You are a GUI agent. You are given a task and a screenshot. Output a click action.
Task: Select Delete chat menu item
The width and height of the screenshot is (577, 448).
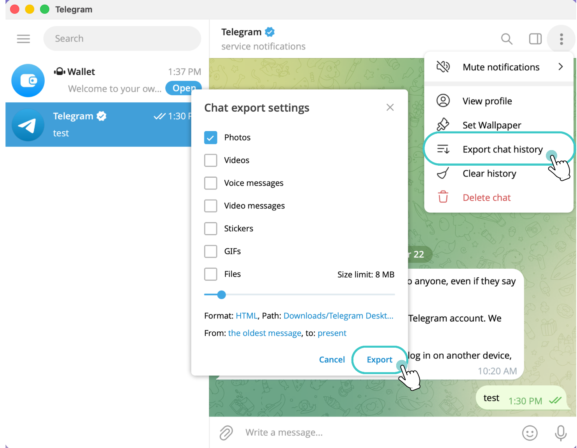point(499,198)
